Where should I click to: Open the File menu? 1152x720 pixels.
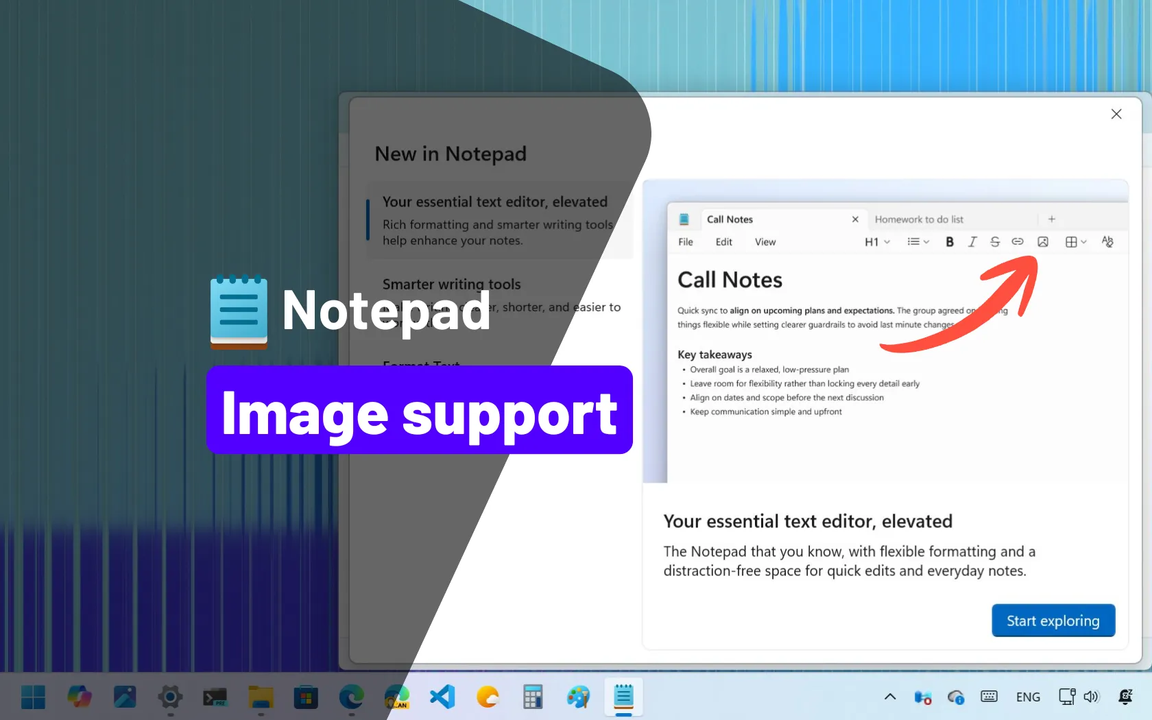(686, 242)
